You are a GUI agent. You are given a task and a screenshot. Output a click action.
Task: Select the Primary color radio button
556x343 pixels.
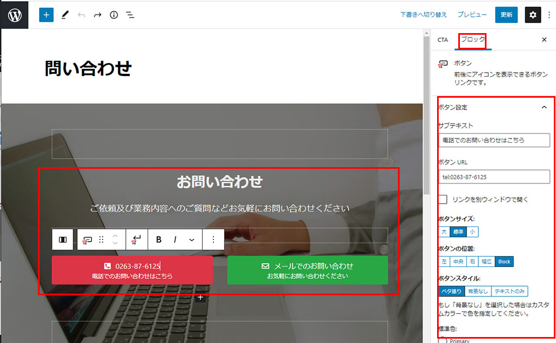click(x=443, y=340)
